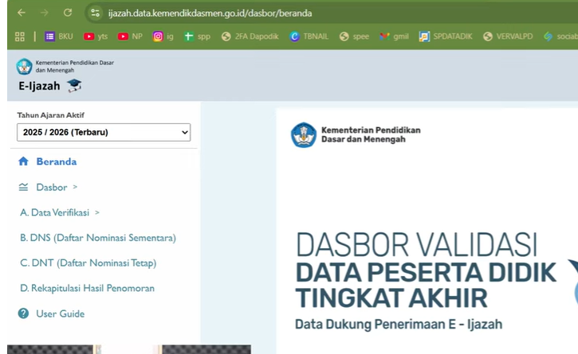Open the TBNAIL bookmark
Image resolution: width=578 pixels, height=354 pixels.
click(x=309, y=37)
